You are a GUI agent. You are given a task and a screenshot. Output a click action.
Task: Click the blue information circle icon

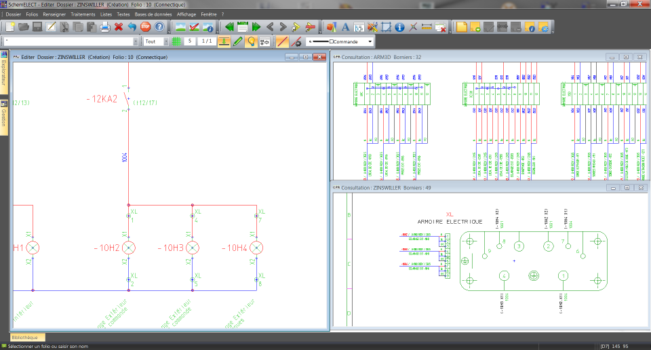point(399,27)
